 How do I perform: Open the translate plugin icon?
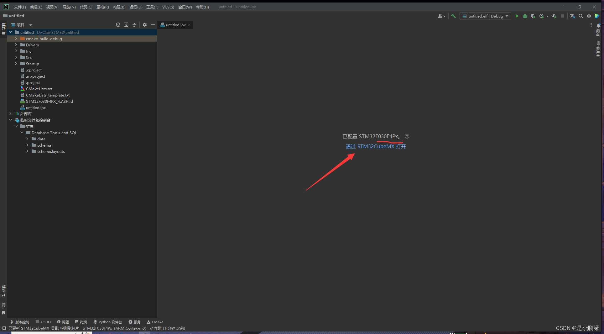click(x=572, y=16)
